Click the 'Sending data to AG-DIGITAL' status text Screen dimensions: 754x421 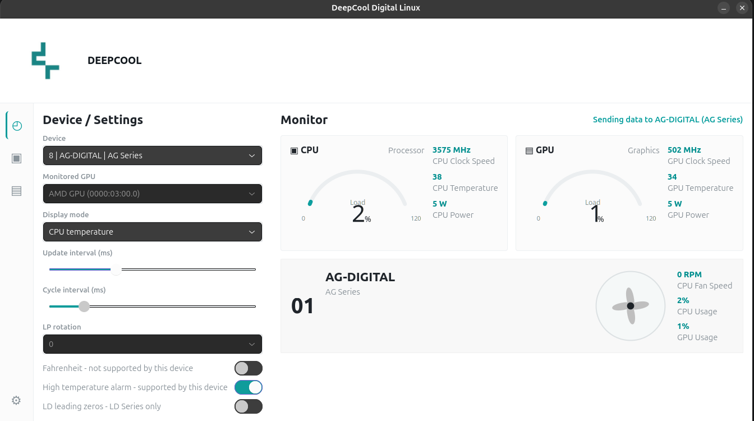pos(668,120)
